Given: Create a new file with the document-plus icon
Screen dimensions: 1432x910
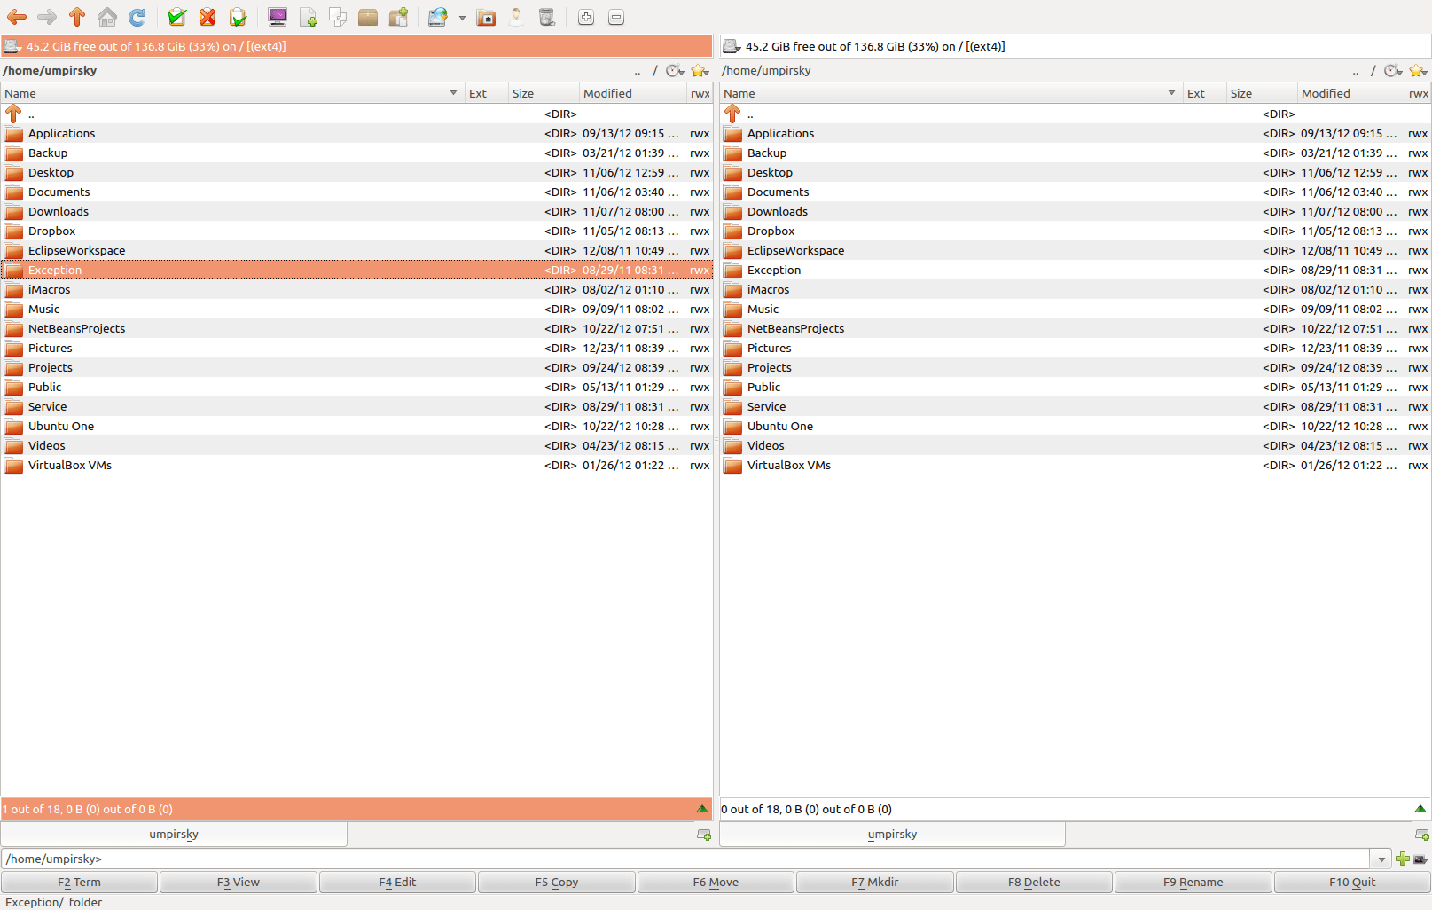Looking at the screenshot, I should pos(309,17).
